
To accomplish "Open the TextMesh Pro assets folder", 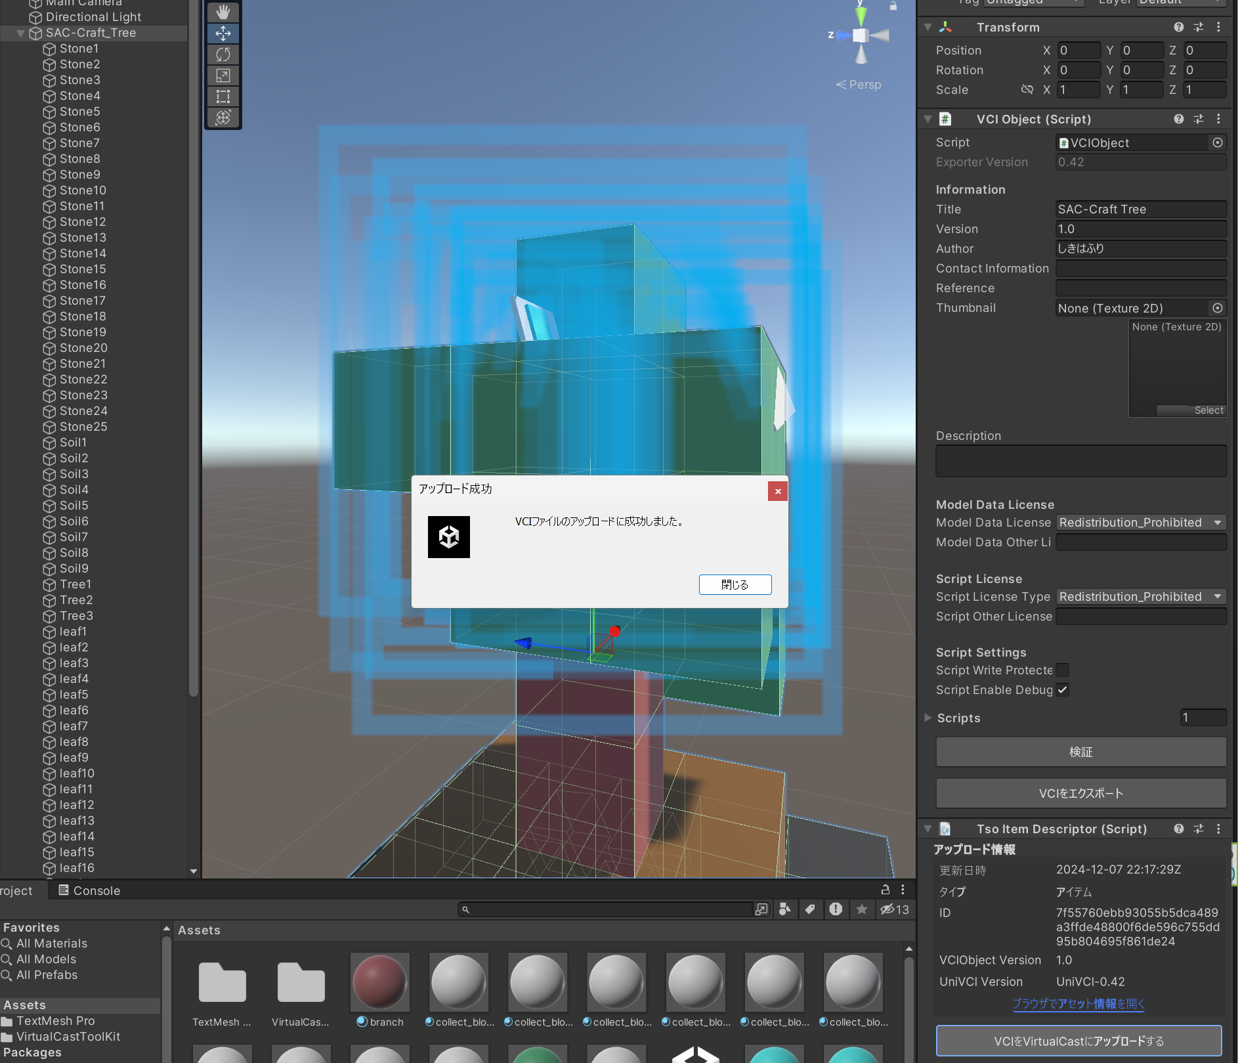I will coord(222,991).
